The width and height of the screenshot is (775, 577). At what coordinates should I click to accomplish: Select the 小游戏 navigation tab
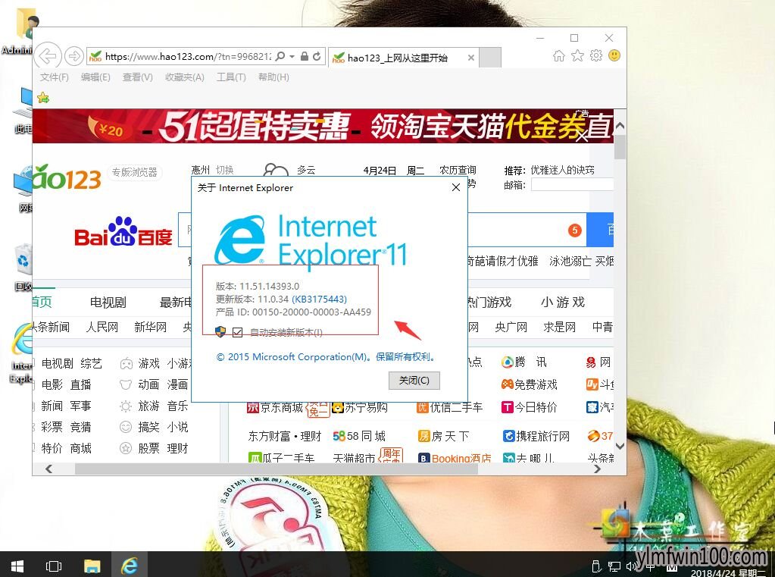click(563, 302)
